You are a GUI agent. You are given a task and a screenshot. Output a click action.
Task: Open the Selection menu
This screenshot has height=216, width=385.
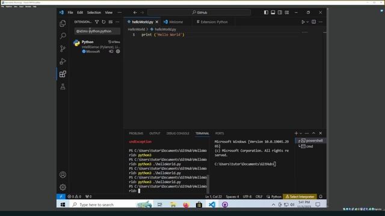click(x=94, y=12)
